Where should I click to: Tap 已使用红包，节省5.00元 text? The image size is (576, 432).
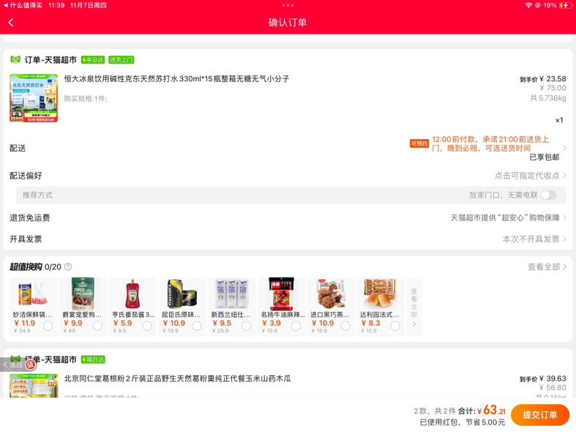pos(463,422)
